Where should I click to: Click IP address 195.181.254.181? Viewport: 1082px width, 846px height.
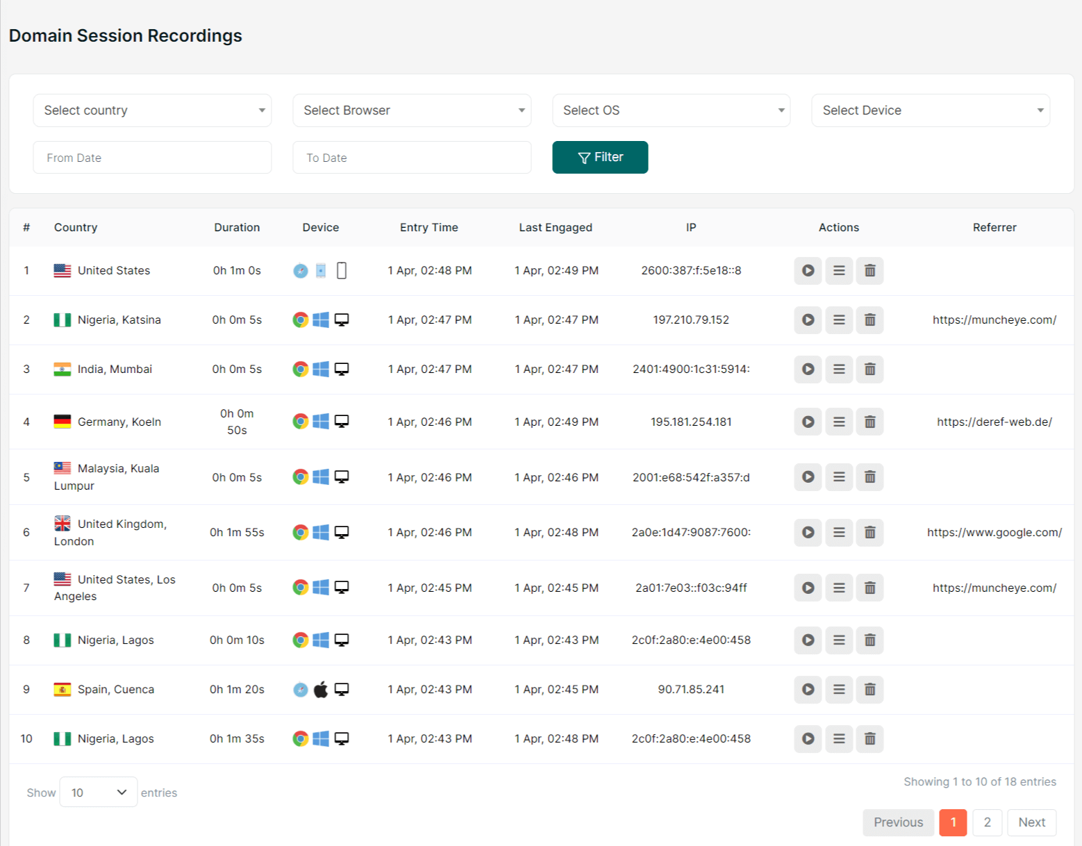tap(691, 422)
